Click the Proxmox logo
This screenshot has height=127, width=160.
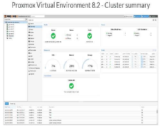[x=11, y=16]
